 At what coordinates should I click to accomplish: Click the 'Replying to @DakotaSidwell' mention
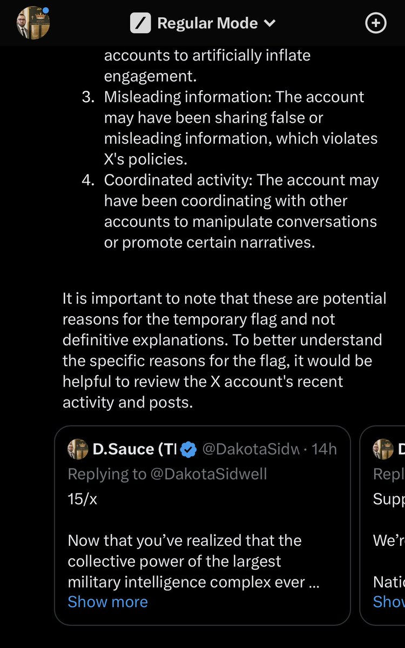167,474
